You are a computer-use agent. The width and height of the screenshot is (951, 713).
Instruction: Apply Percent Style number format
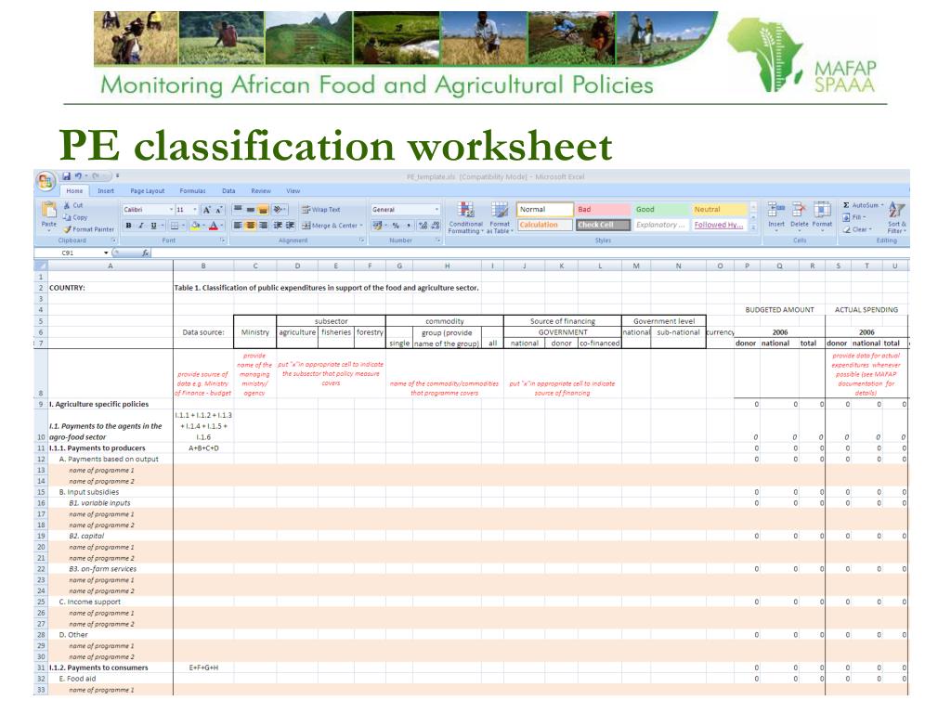click(396, 226)
